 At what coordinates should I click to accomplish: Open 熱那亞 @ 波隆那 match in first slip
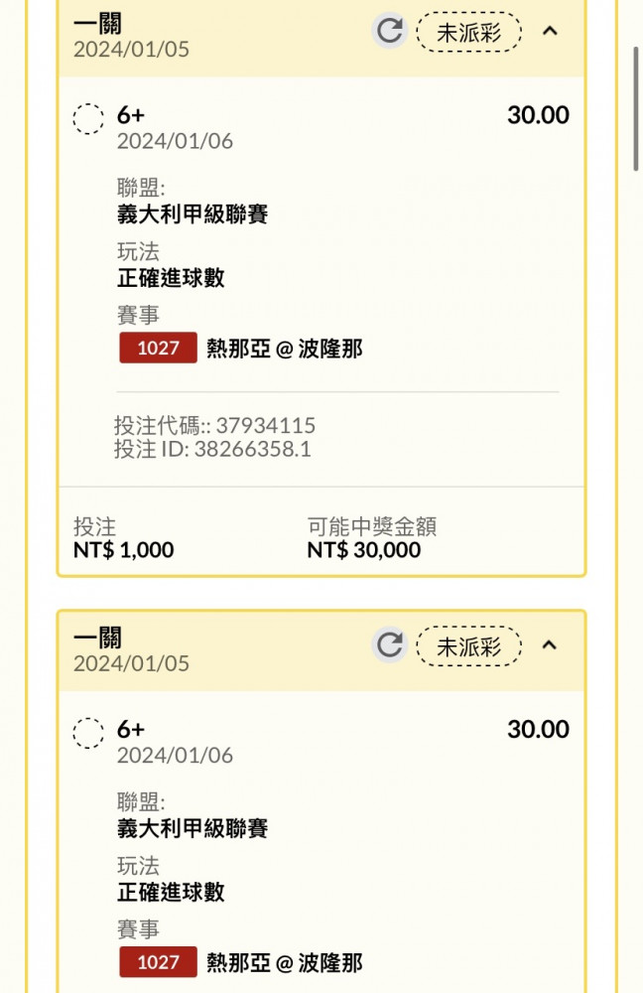[284, 349]
